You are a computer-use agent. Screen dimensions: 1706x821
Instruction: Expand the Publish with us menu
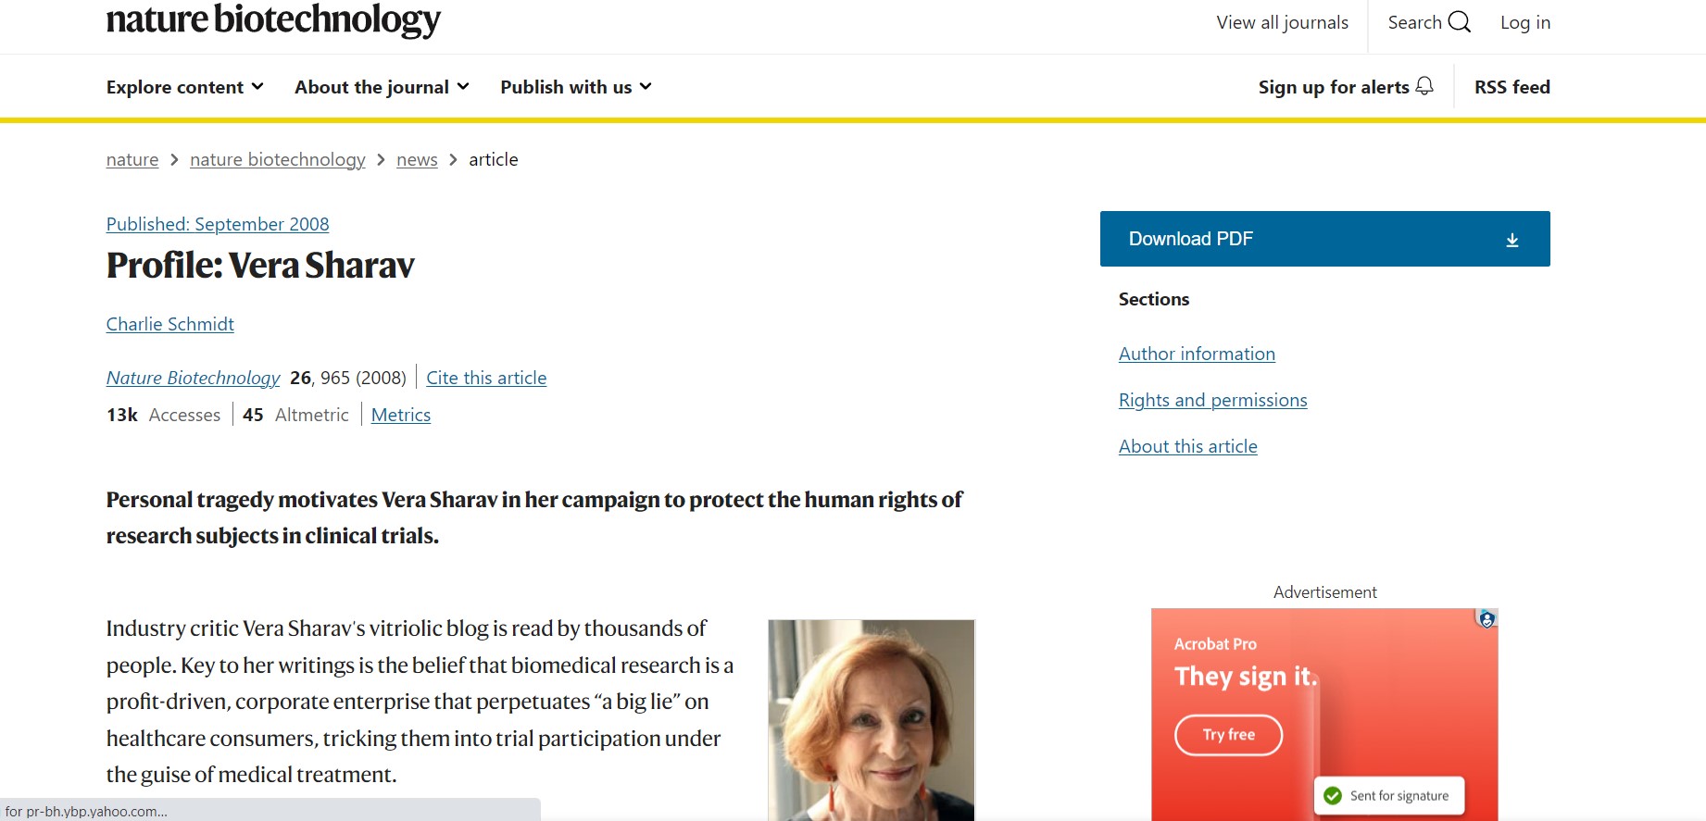point(576,87)
